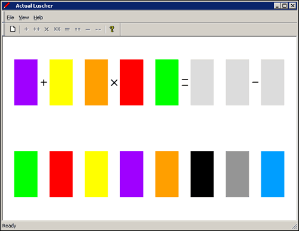Select the double plus toolbar icon
Screen dimensions: 299x231
click(x=36, y=29)
